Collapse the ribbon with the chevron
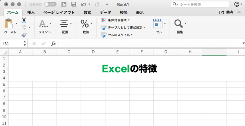 (x=239, y=12)
